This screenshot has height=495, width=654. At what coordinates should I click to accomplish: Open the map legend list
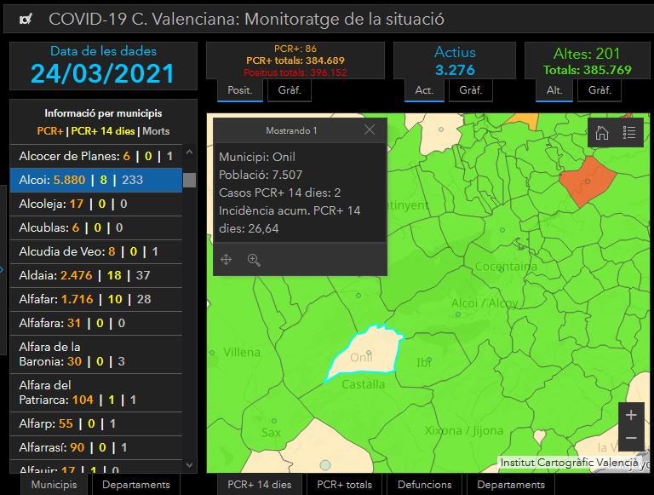629,132
